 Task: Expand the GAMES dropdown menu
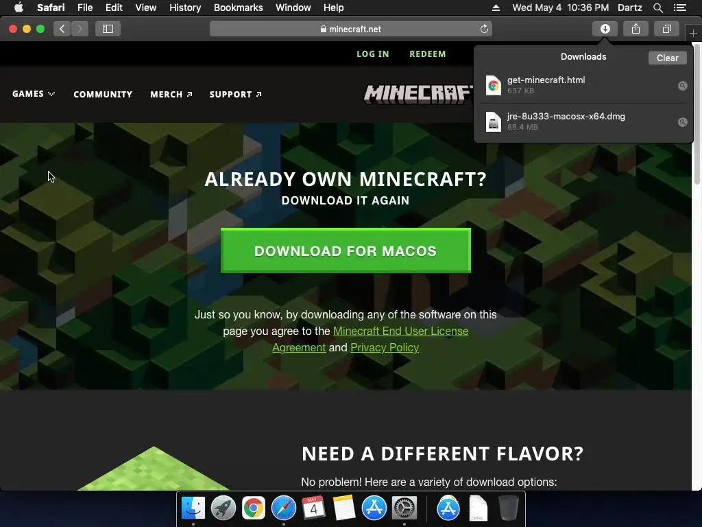click(34, 93)
